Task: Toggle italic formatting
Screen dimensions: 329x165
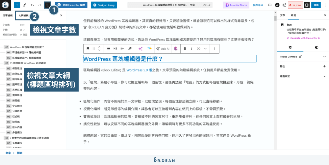Action: pyautogui.click(x=191, y=48)
